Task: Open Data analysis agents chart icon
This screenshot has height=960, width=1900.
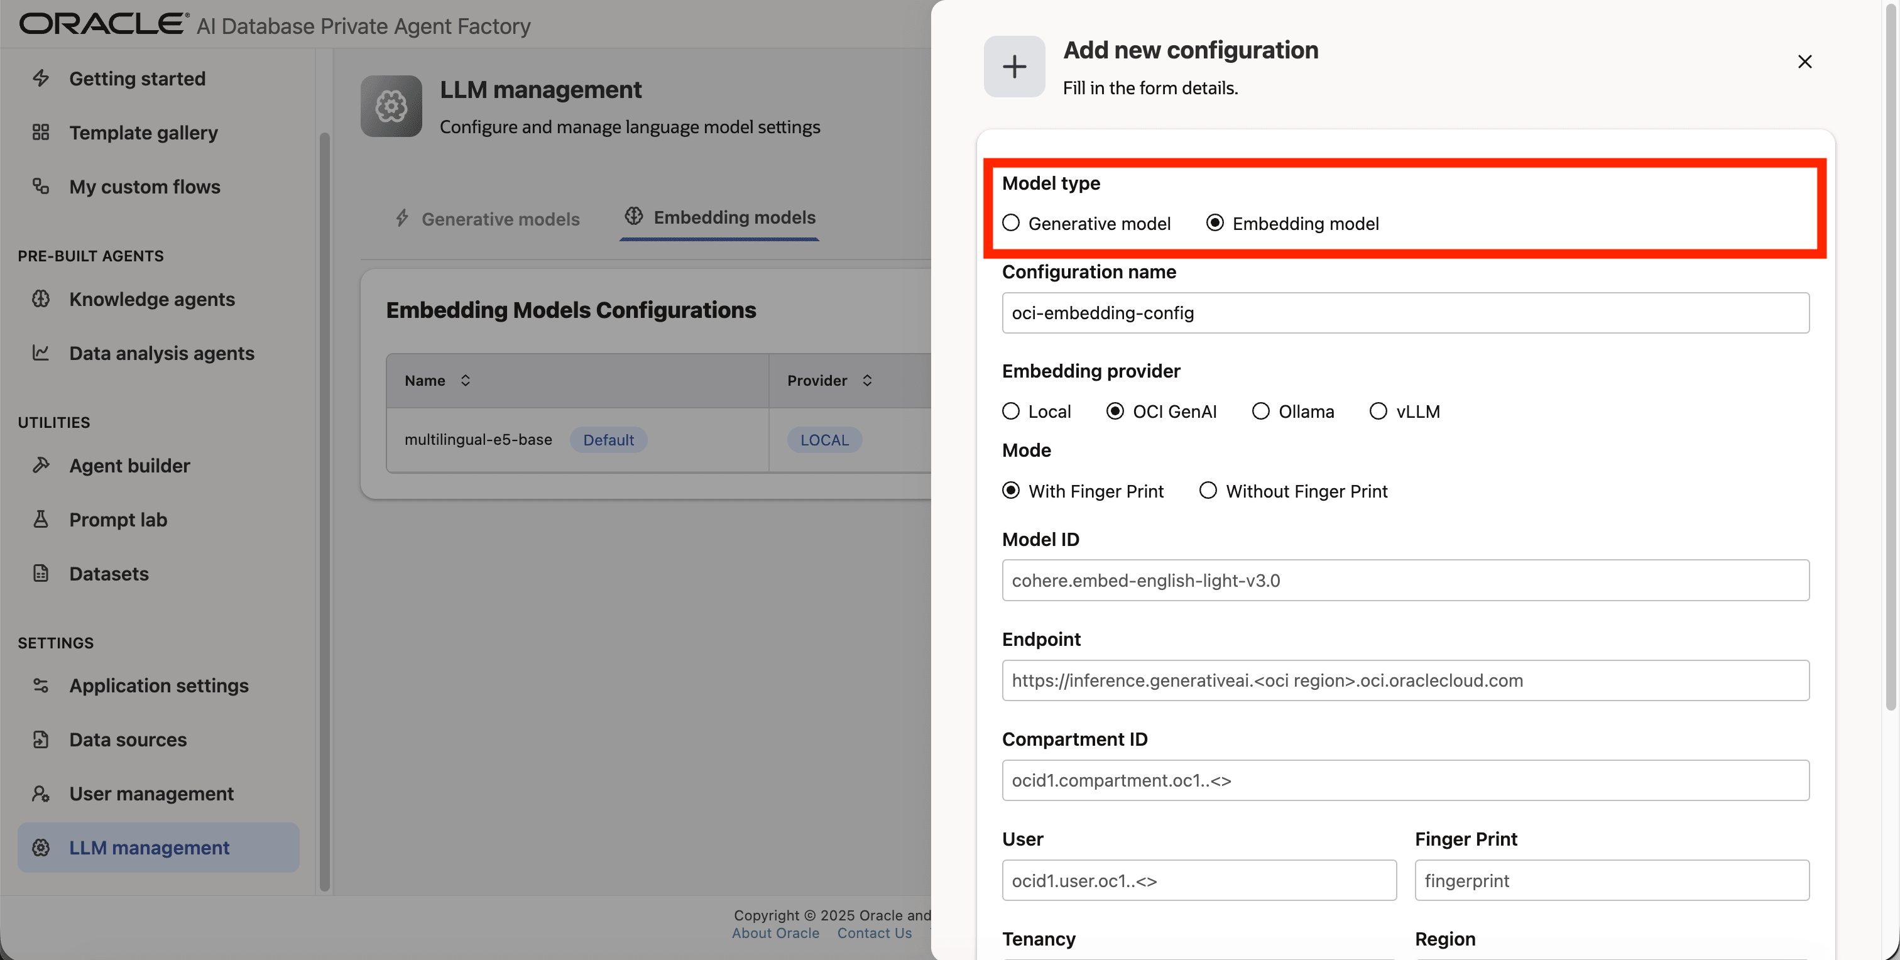Action: click(41, 353)
